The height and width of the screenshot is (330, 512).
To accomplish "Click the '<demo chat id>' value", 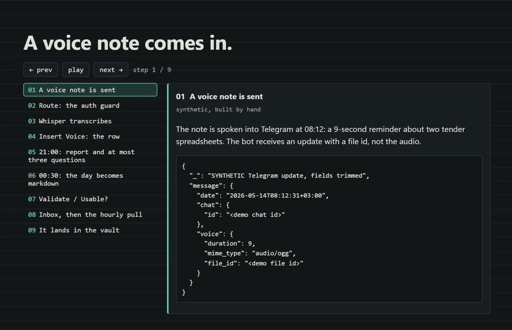I will 255,215.
